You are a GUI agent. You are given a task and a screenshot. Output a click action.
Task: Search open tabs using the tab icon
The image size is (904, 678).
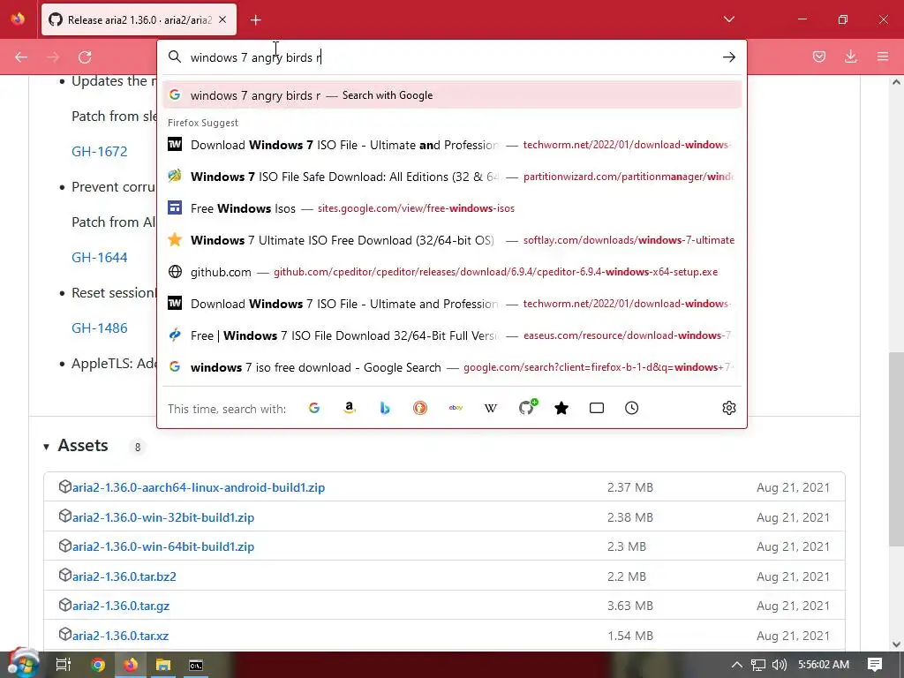[597, 408]
